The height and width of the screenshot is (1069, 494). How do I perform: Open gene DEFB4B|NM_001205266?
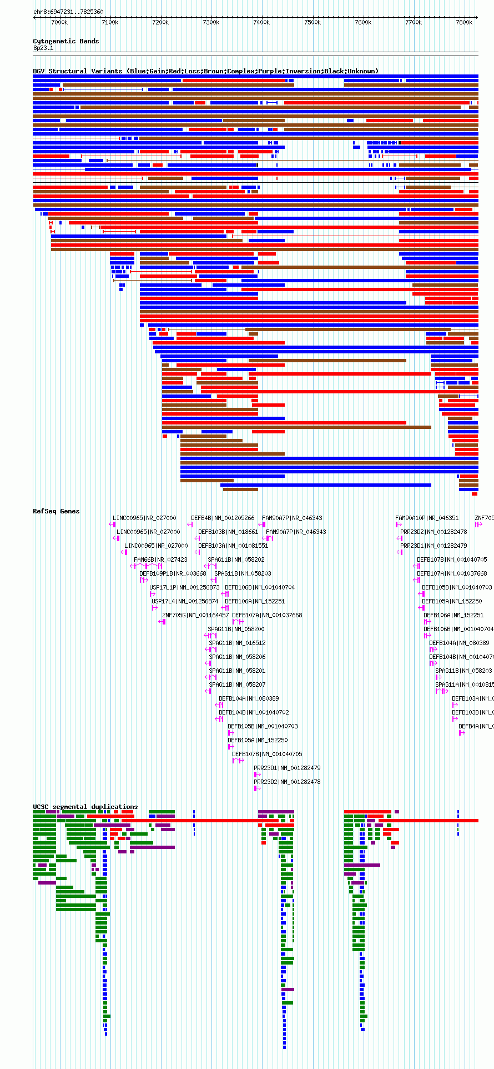click(223, 518)
